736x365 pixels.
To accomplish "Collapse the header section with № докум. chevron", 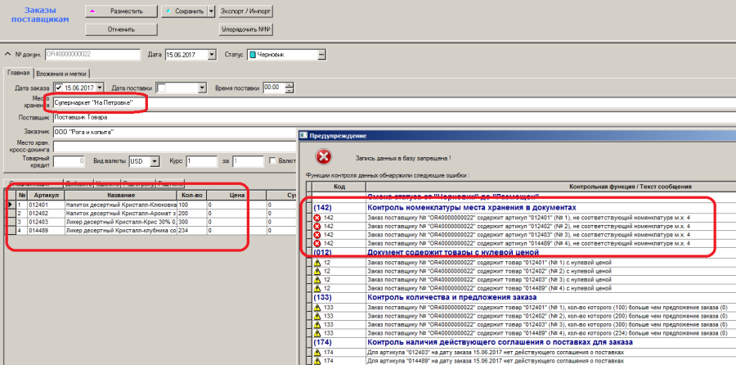I will pyautogui.click(x=7, y=54).
